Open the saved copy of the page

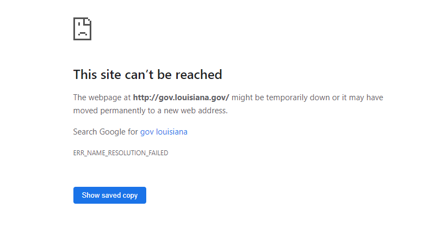coord(110,195)
